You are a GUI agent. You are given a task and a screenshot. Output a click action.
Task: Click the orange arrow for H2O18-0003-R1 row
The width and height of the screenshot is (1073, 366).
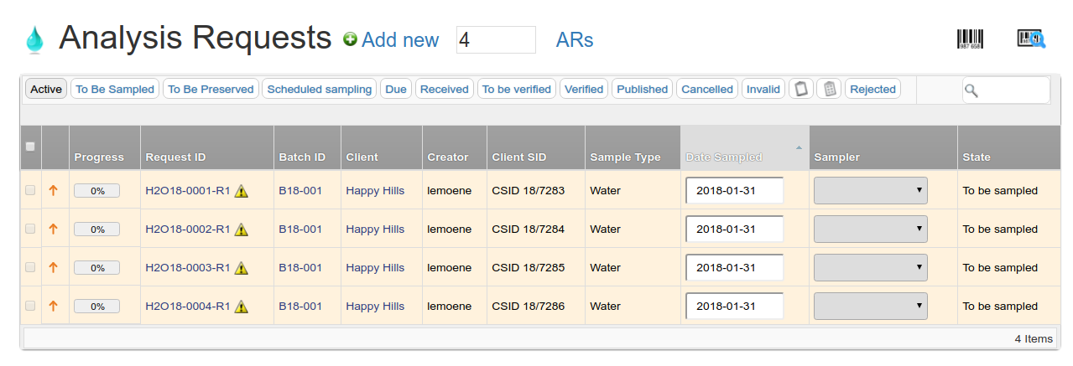[x=54, y=268]
